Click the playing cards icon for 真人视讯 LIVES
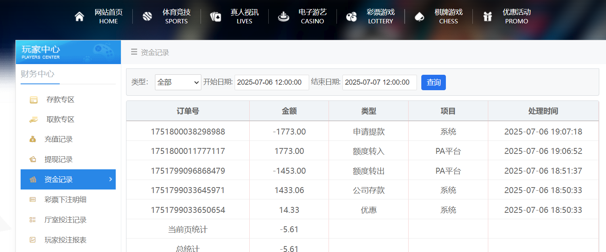 pyautogui.click(x=215, y=16)
